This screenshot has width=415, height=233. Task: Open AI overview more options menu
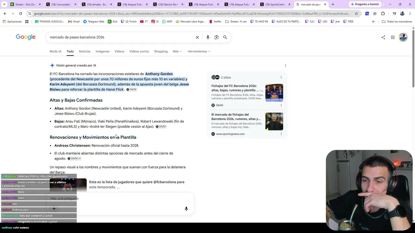pos(285,65)
